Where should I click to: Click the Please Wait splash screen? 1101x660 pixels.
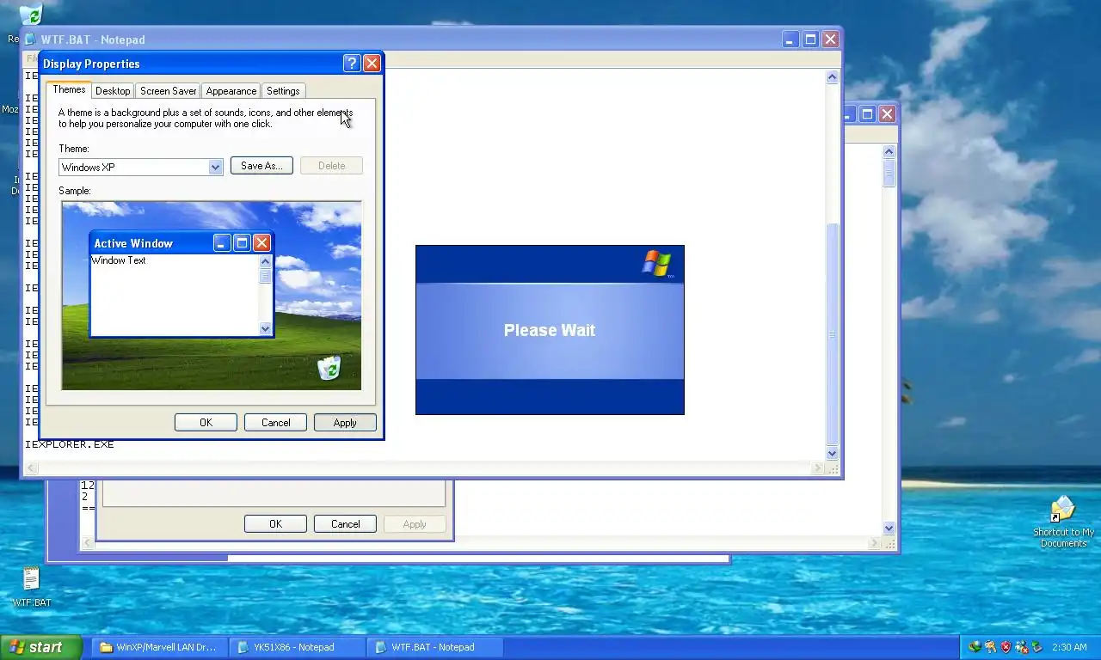[x=550, y=330]
